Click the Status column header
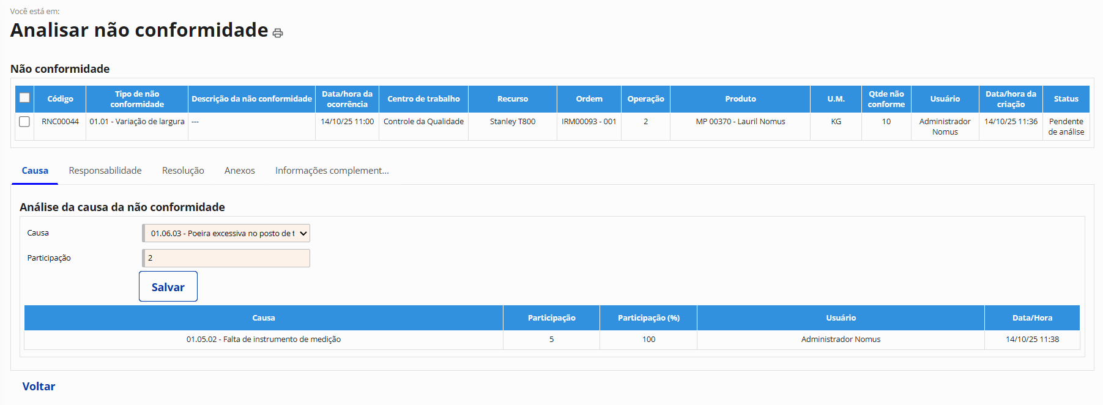 [x=1066, y=99]
